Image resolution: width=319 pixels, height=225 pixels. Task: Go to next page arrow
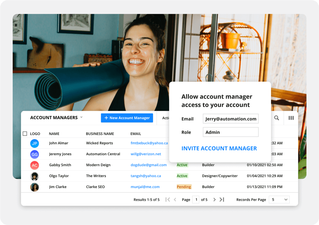(214, 200)
